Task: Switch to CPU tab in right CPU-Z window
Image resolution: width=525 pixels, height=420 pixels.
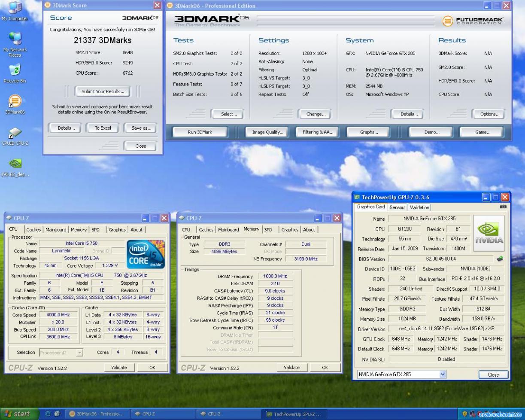Action: coord(186,230)
